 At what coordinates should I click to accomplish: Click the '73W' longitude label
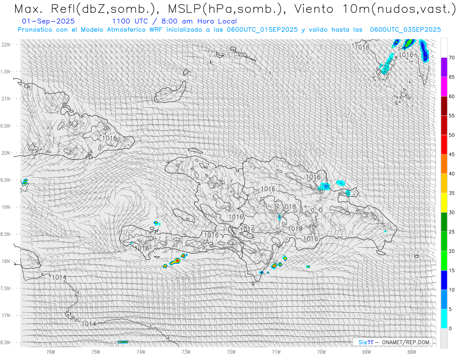(186, 352)
